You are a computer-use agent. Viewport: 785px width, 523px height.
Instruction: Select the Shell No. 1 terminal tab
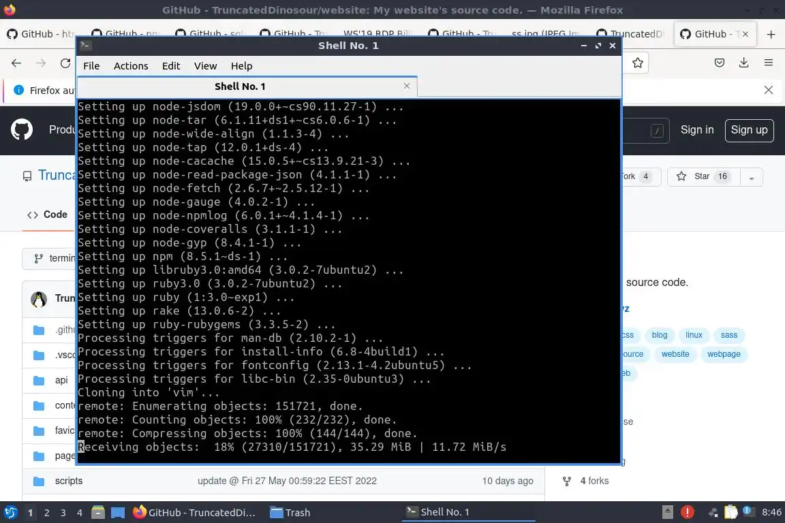(247, 86)
